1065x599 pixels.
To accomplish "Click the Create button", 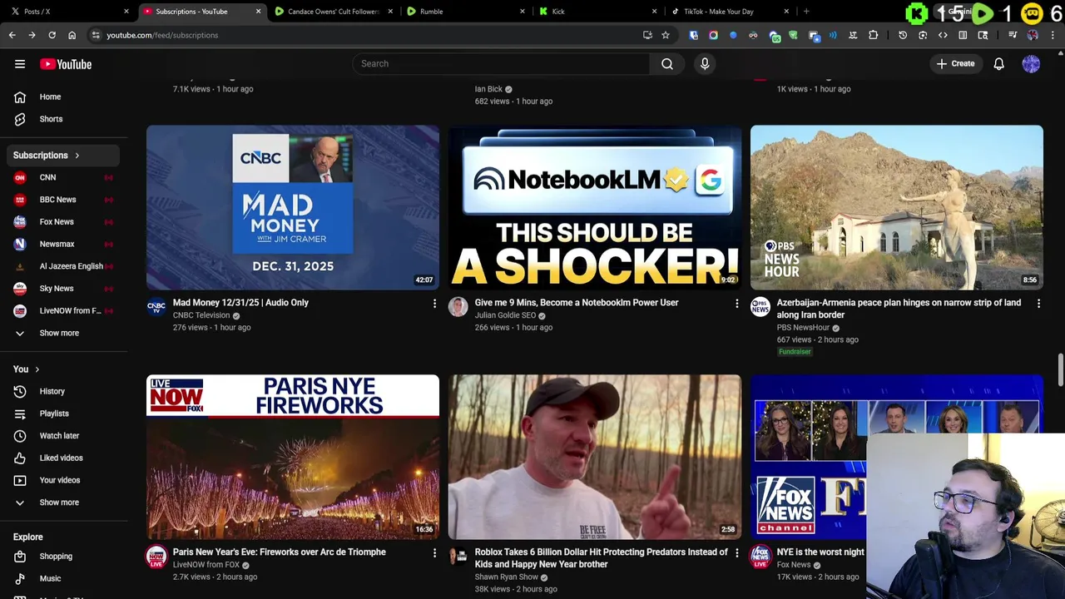I will point(955,64).
